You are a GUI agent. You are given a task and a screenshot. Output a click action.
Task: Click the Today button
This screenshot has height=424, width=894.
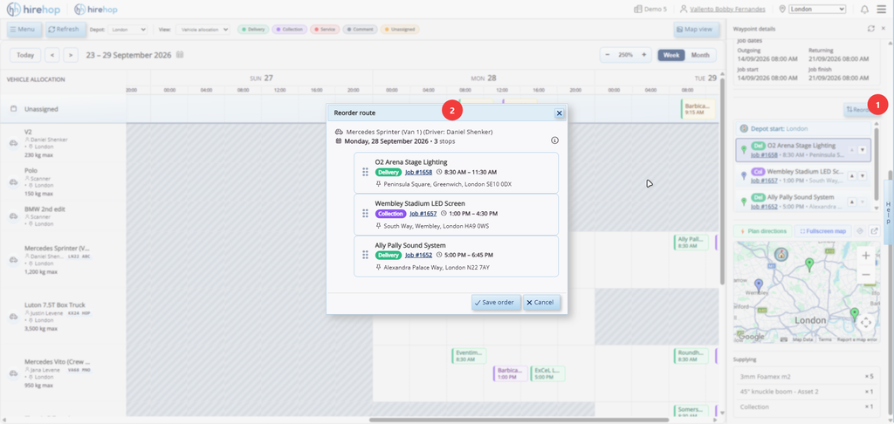[25, 55]
